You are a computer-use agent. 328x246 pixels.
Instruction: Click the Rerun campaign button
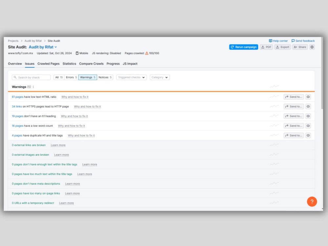pyautogui.click(x=243, y=47)
